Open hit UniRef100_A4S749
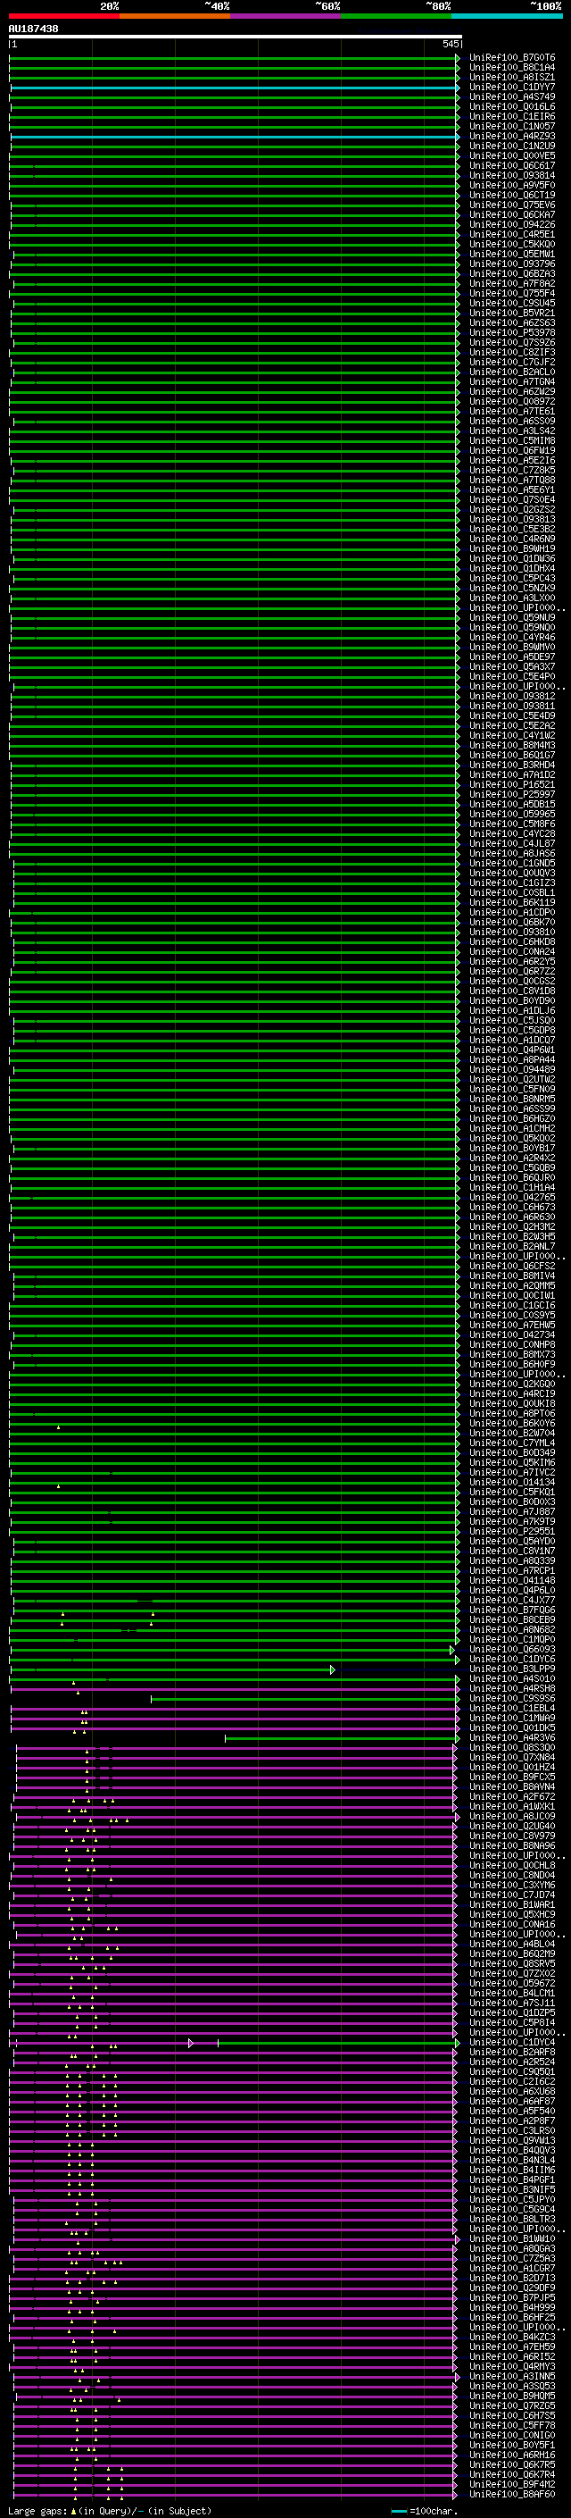Screen dimensions: 571x2518 511,96
